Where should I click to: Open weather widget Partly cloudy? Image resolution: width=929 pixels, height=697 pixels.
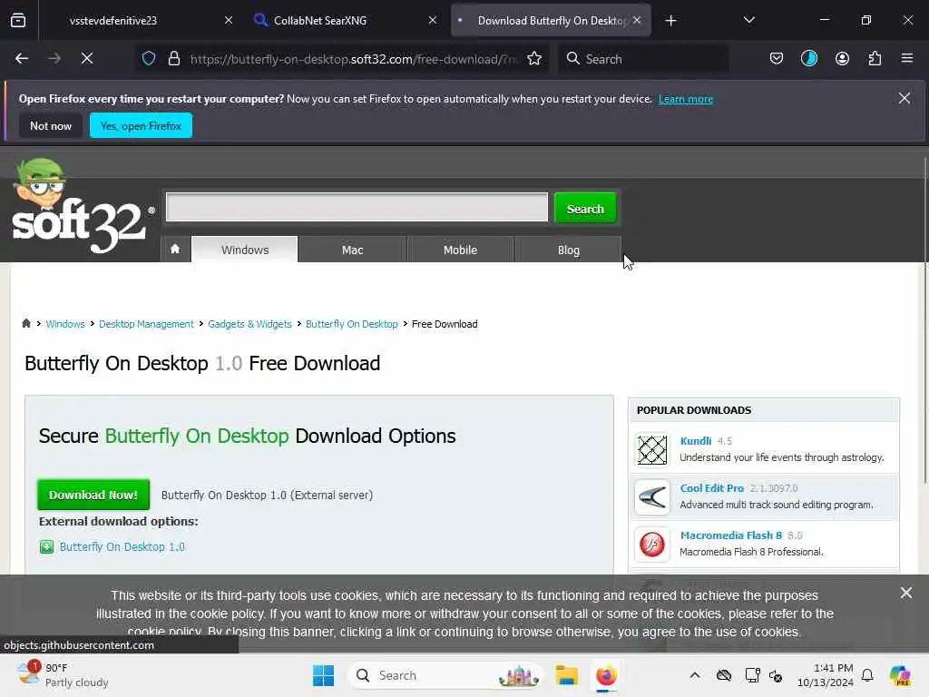63,675
